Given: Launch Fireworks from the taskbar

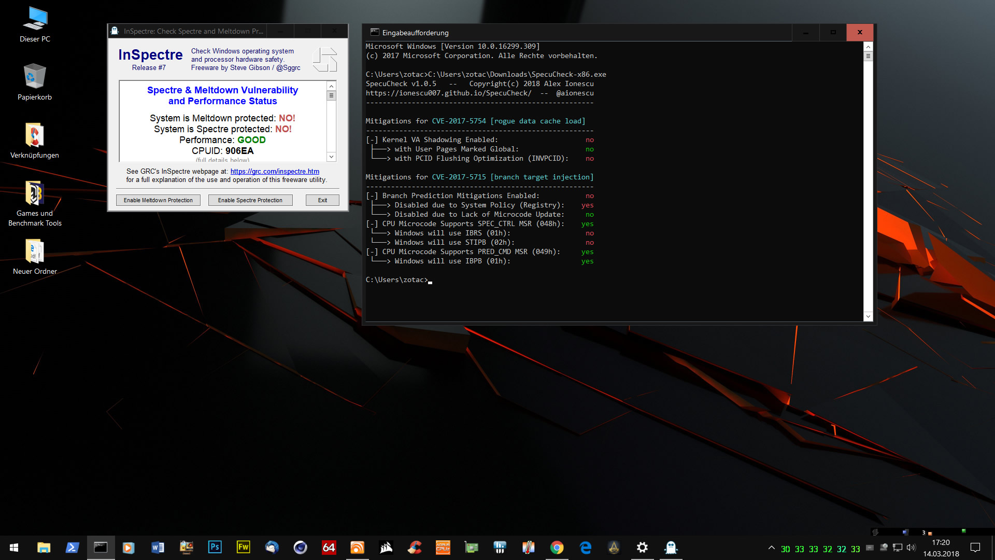Looking at the screenshot, I should [x=243, y=548].
